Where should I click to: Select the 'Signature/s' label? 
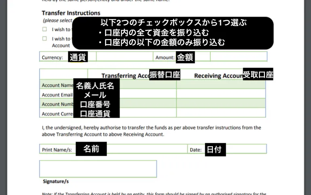coord(56,181)
